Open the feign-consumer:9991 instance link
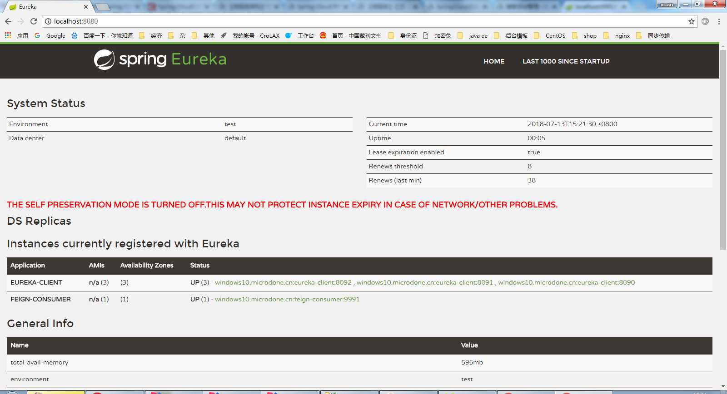This screenshot has width=727, height=394. tap(287, 299)
